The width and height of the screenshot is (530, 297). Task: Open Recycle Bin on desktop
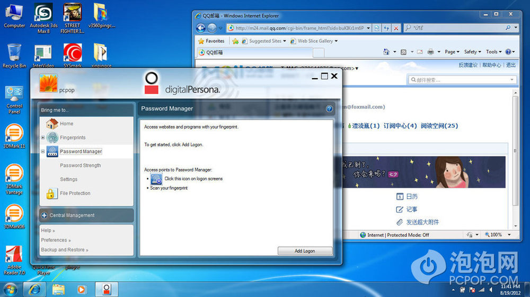(14, 56)
